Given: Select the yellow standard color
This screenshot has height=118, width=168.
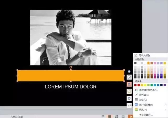Looking at the screenshot, I should tap(145, 85).
